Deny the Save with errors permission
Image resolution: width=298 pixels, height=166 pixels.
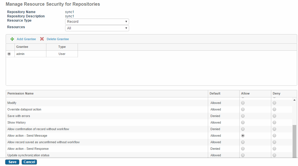274,116
